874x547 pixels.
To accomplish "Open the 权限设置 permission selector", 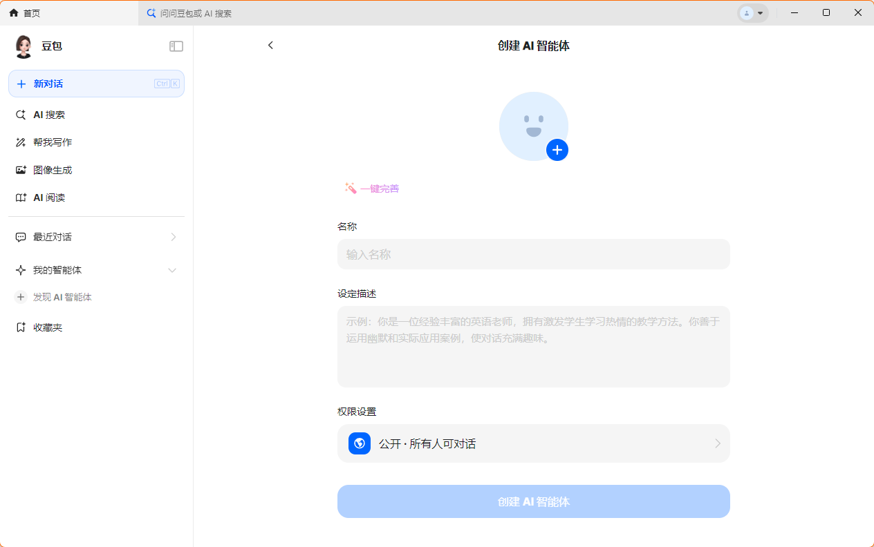I will click(x=533, y=443).
